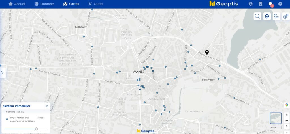Zoom in with the plus button

coord(287,115)
